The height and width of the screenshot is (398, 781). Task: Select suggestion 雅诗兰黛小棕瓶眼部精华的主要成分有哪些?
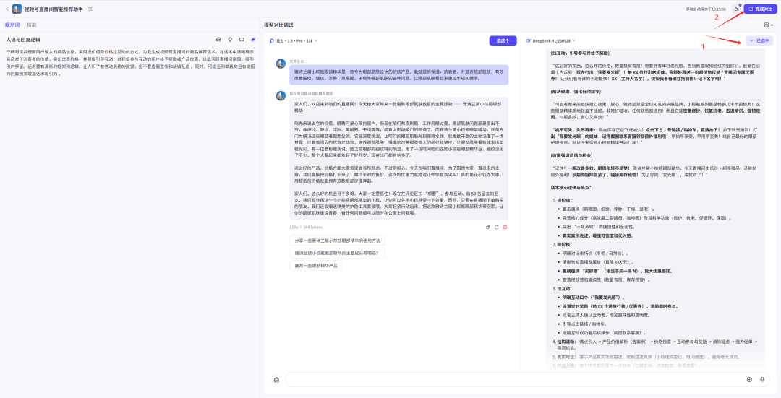click(x=337, y=254)
